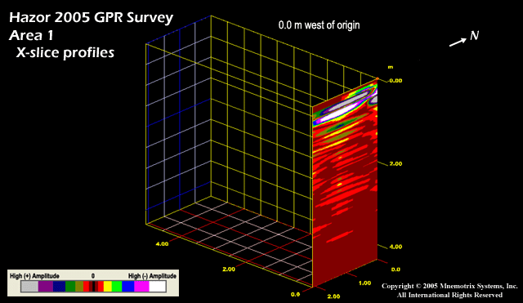This screenshot has width=523, height=303.
Task: Click the 'm' unit label above depth axis
Action: (391, 67)
